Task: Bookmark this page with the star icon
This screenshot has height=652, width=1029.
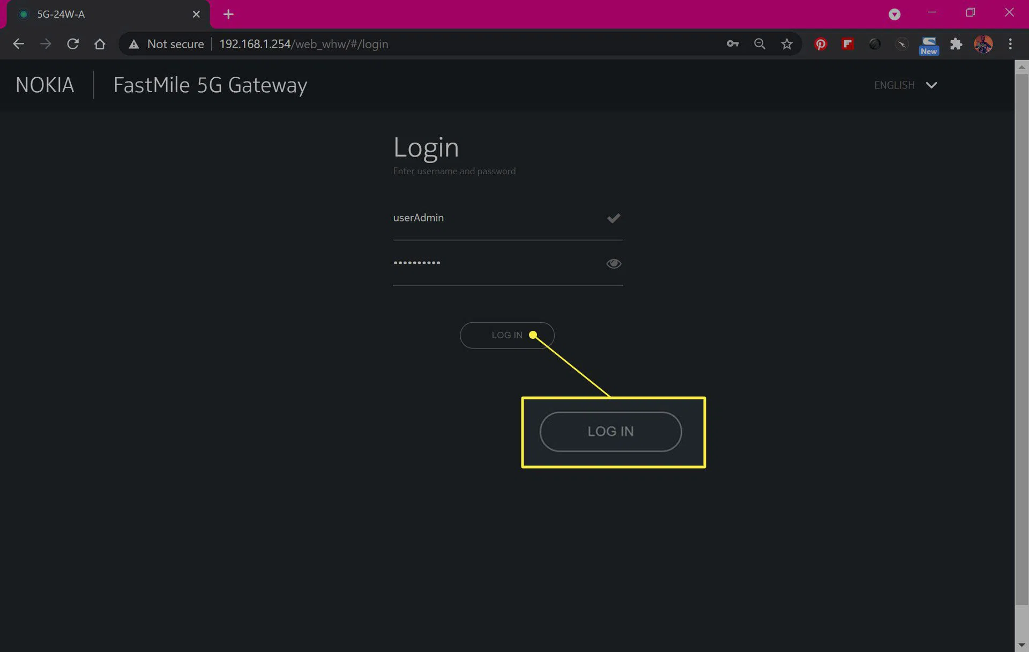Action: (x=786, y=44)
